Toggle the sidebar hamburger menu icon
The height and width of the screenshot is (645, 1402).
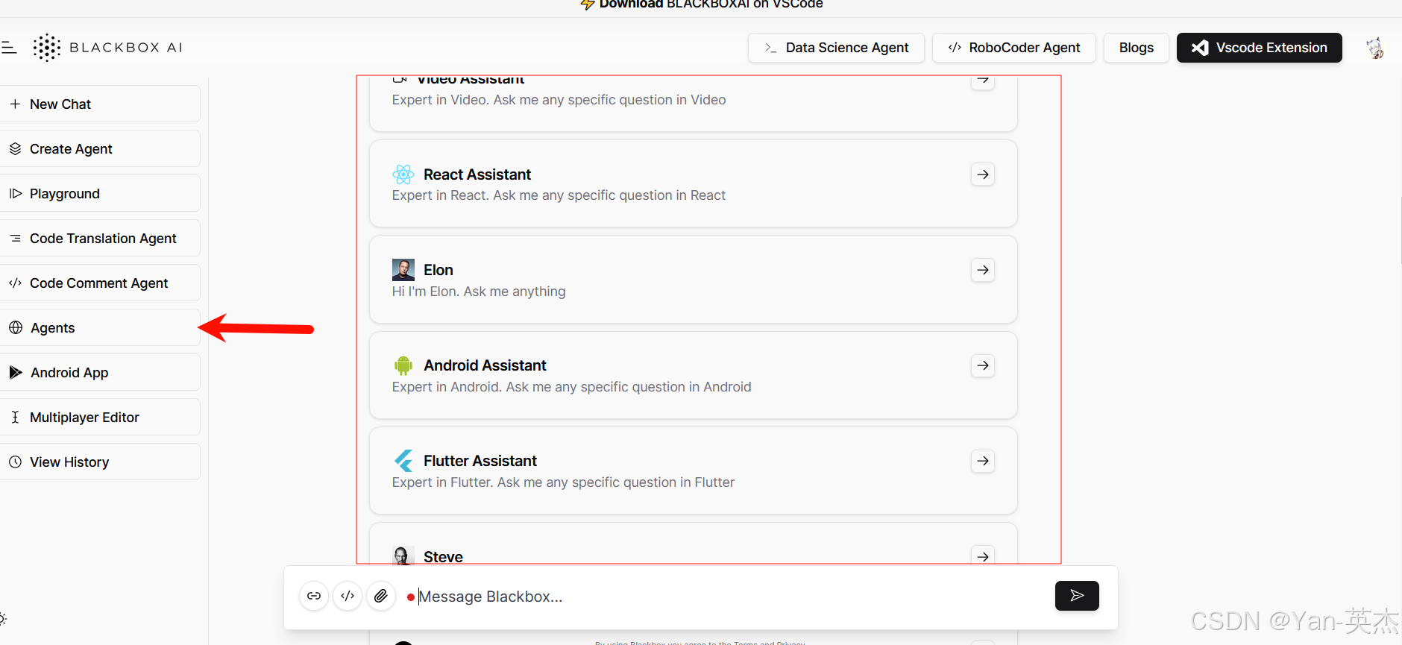(9, 48)
